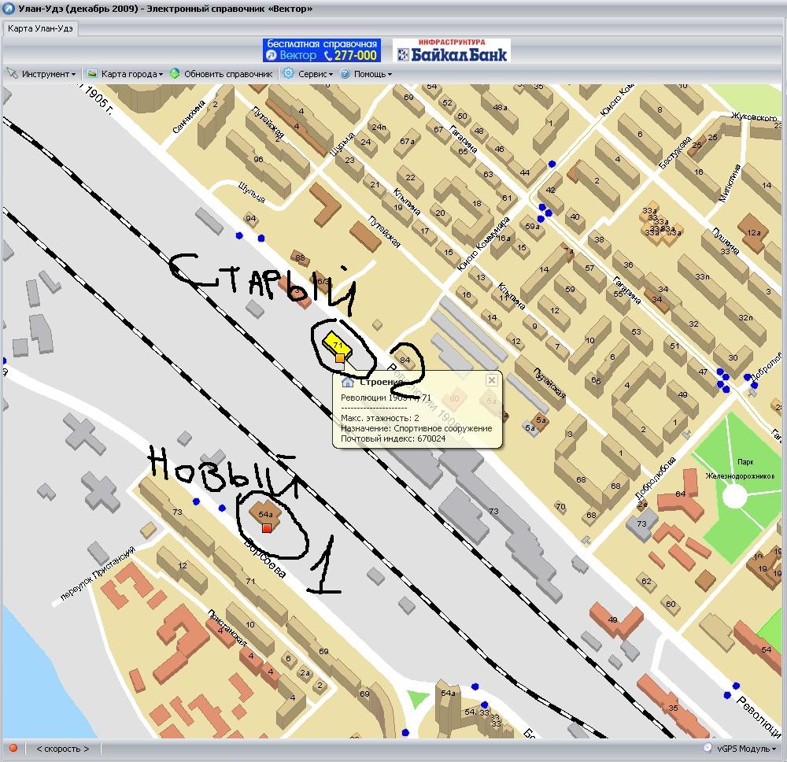787x762 pixels.
Task: Click Обновить справочник button
Action: click(x=222, y=74)
